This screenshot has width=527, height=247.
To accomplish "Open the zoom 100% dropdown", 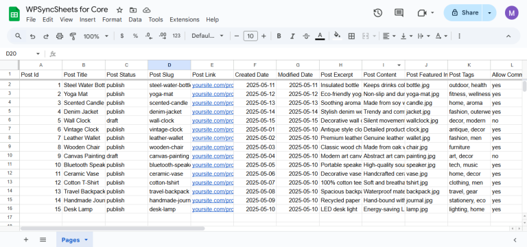I will 96,36.
